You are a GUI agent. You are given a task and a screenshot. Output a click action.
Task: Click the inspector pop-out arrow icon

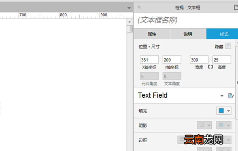[x=139, y=7]
